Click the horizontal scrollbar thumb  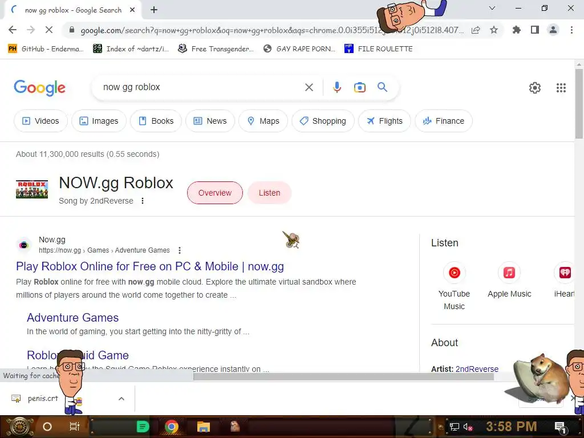[x=343, y=377]
